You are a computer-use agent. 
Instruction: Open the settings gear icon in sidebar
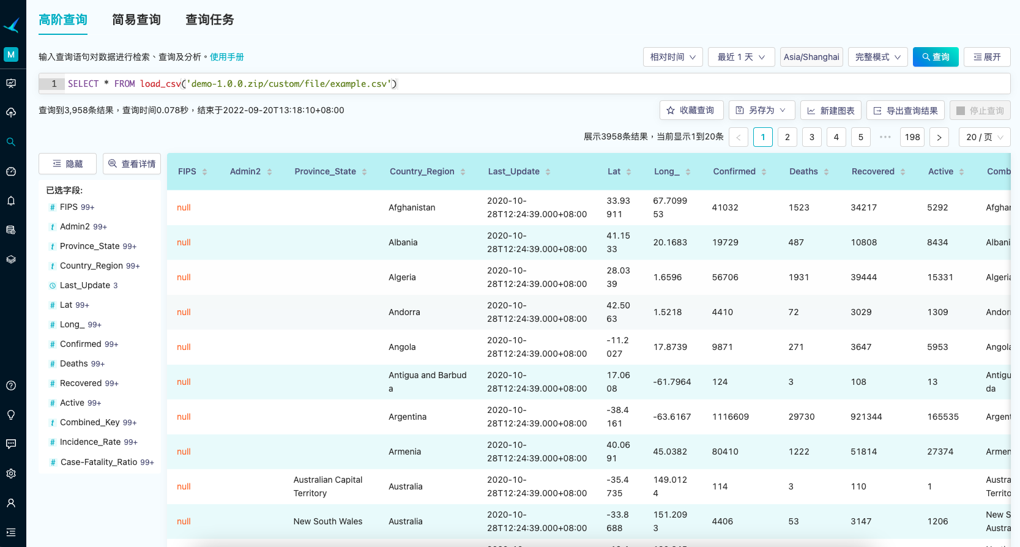[x=11, y=474]
